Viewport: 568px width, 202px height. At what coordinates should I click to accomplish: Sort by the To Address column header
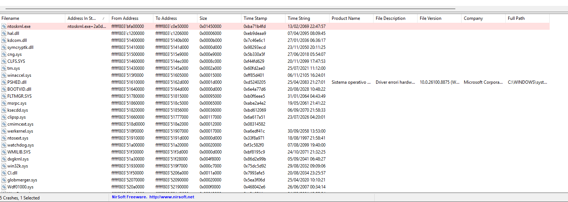[x=175, y=18]
